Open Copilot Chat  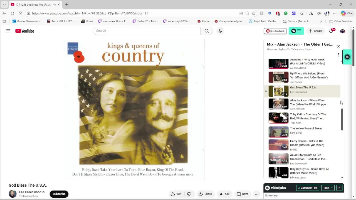(347, 13)
